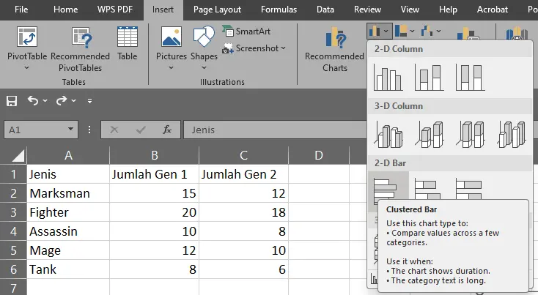Click the cell containing Assassin
538x295 pixels.
point(68,231)
